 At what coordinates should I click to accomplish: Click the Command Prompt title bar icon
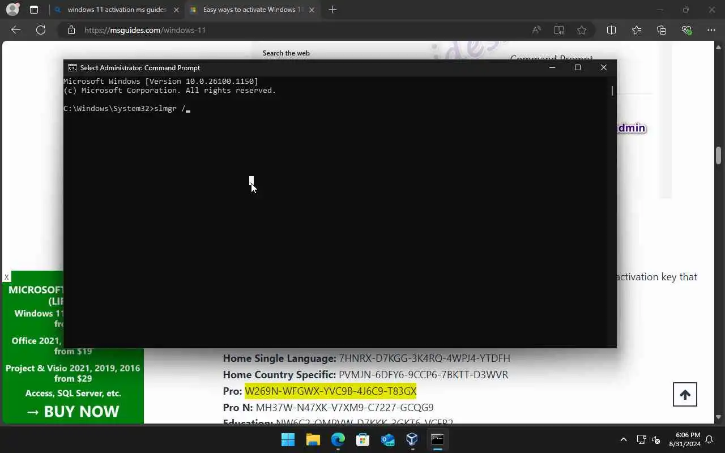(x=72, y=67)
